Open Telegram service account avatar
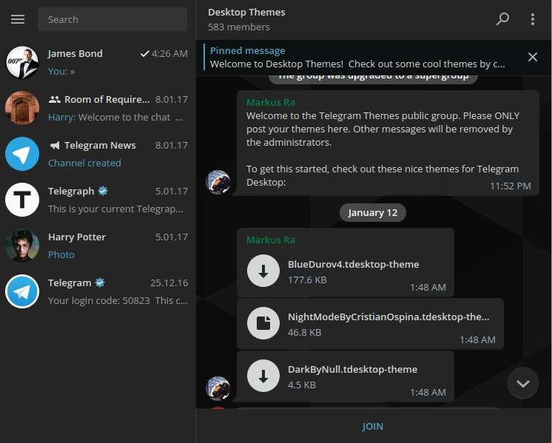Viewport: 552px width, 443px height. click(x=22, y=291)
